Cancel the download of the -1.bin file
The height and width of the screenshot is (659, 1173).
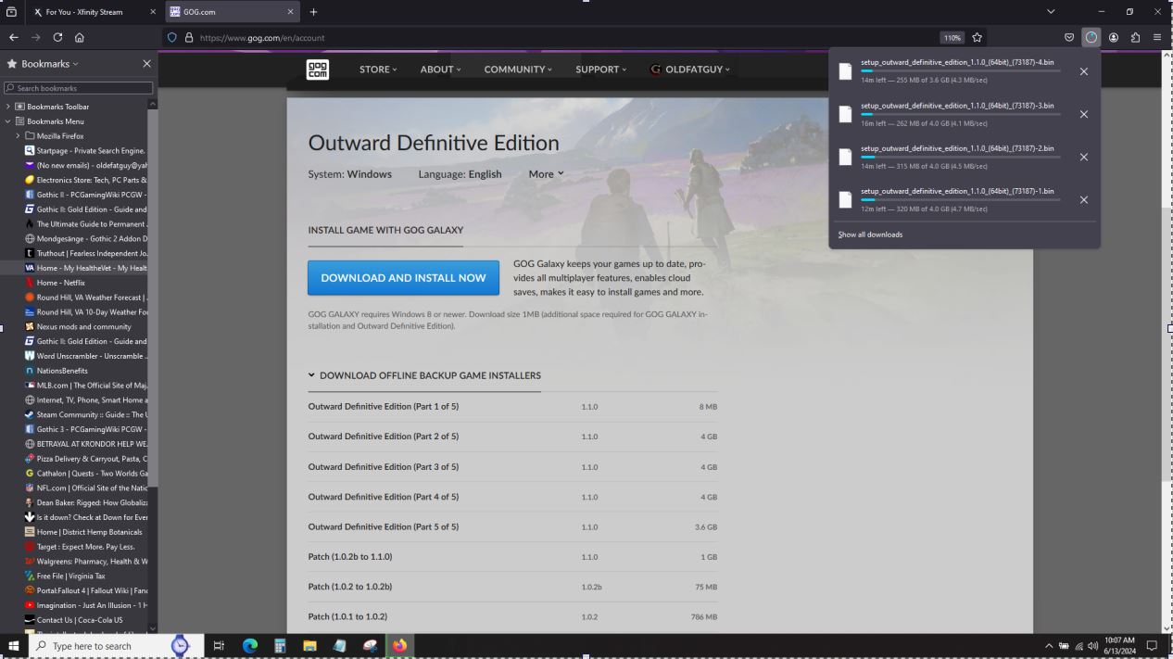1084,199
